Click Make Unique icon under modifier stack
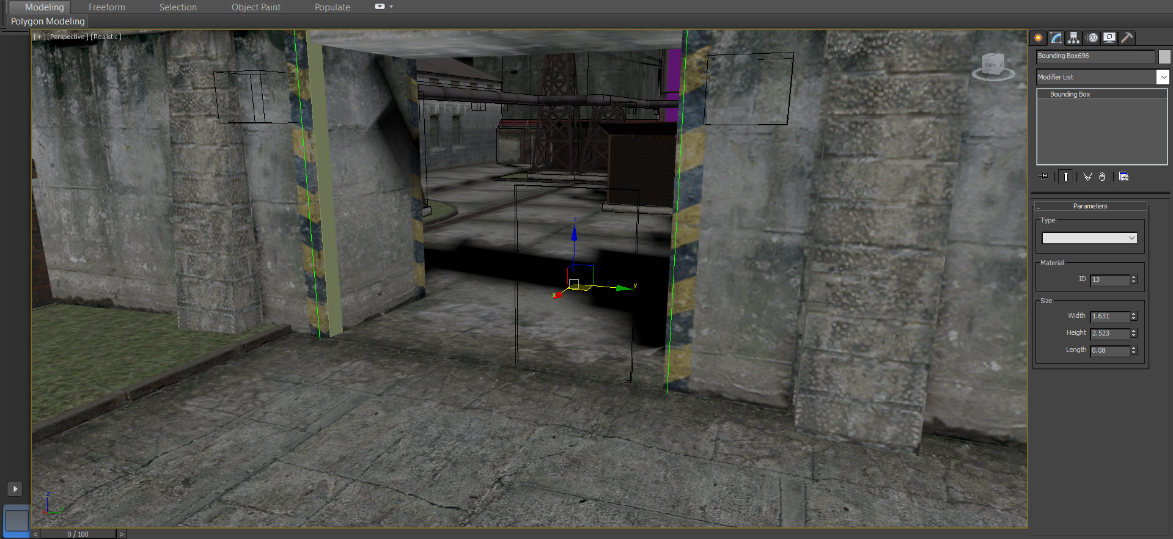This screenshot has width=1173, height=539. click(x=1087, y=177)
